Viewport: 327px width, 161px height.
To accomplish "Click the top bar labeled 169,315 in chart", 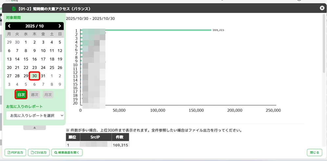I will coord(157,30).
